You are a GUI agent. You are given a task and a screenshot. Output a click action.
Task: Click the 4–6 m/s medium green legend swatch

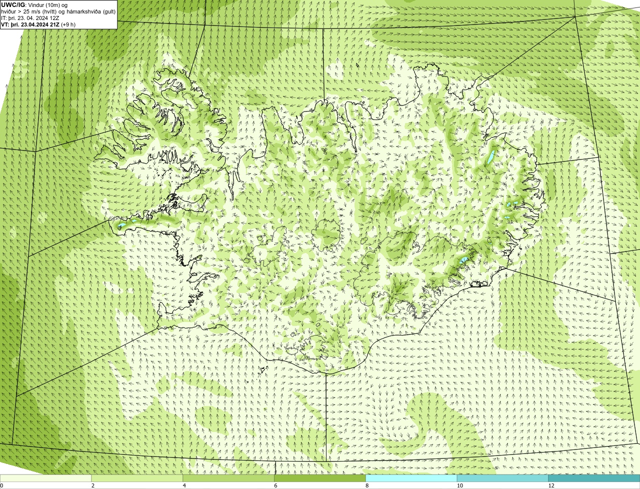coord(228,478)
